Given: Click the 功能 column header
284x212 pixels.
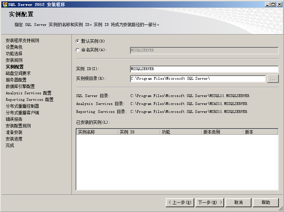Looking at the screenshot, I should [x=181, y=132].
